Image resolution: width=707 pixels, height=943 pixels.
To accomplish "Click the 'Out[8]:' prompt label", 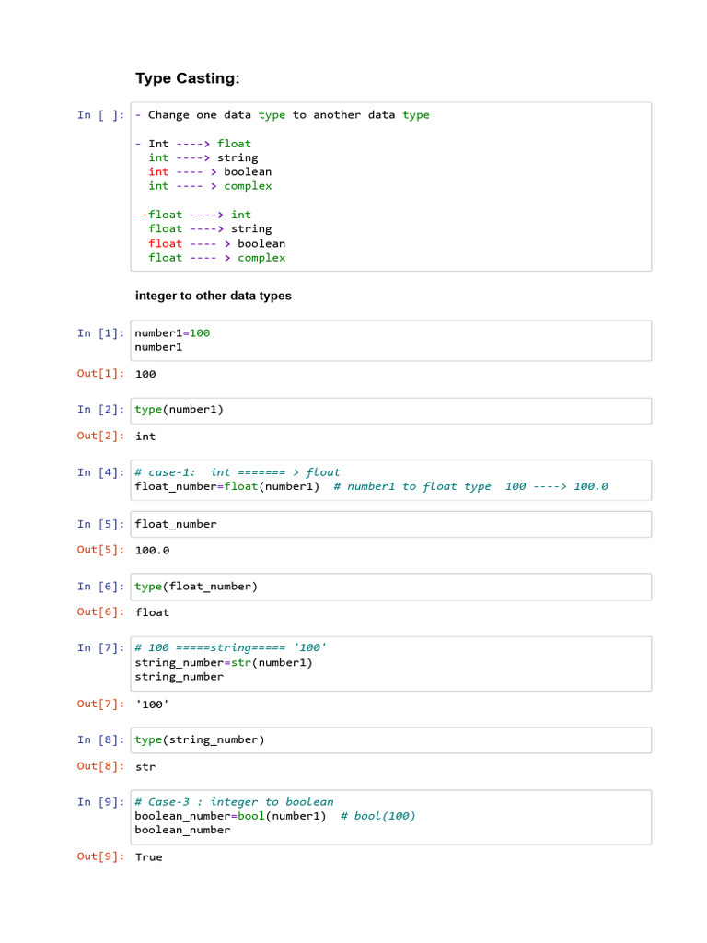I will tap(100, 766).
